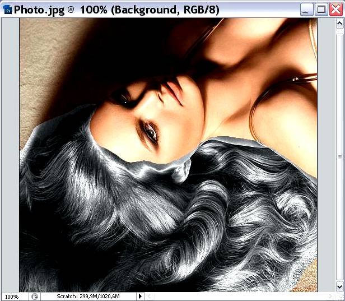Maximize the Photo.jpg document window
The width and height of the screenshot is (345, 301).
321,9
